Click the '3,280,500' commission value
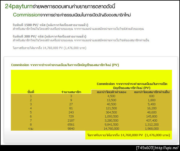The width and height of the screenshot is (180, 151). 112,120
